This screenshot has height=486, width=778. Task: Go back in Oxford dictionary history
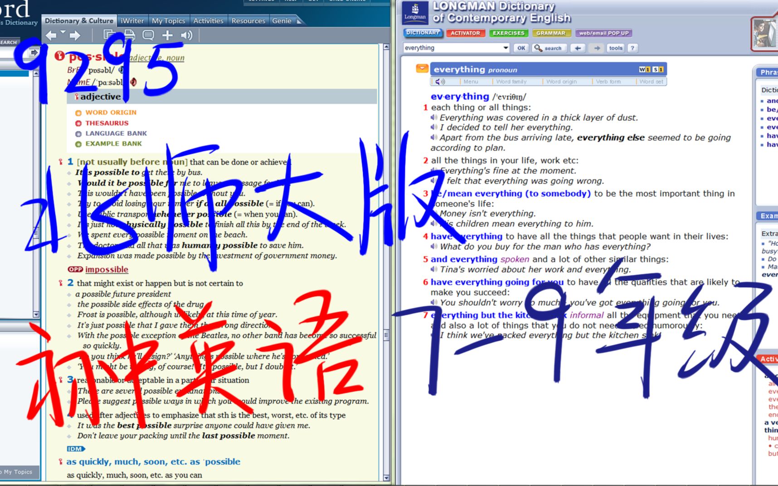click(x=51, y=35)
